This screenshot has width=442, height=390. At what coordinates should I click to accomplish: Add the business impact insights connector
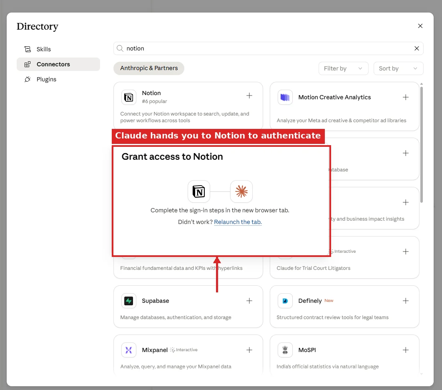click(x=405, y=202)
